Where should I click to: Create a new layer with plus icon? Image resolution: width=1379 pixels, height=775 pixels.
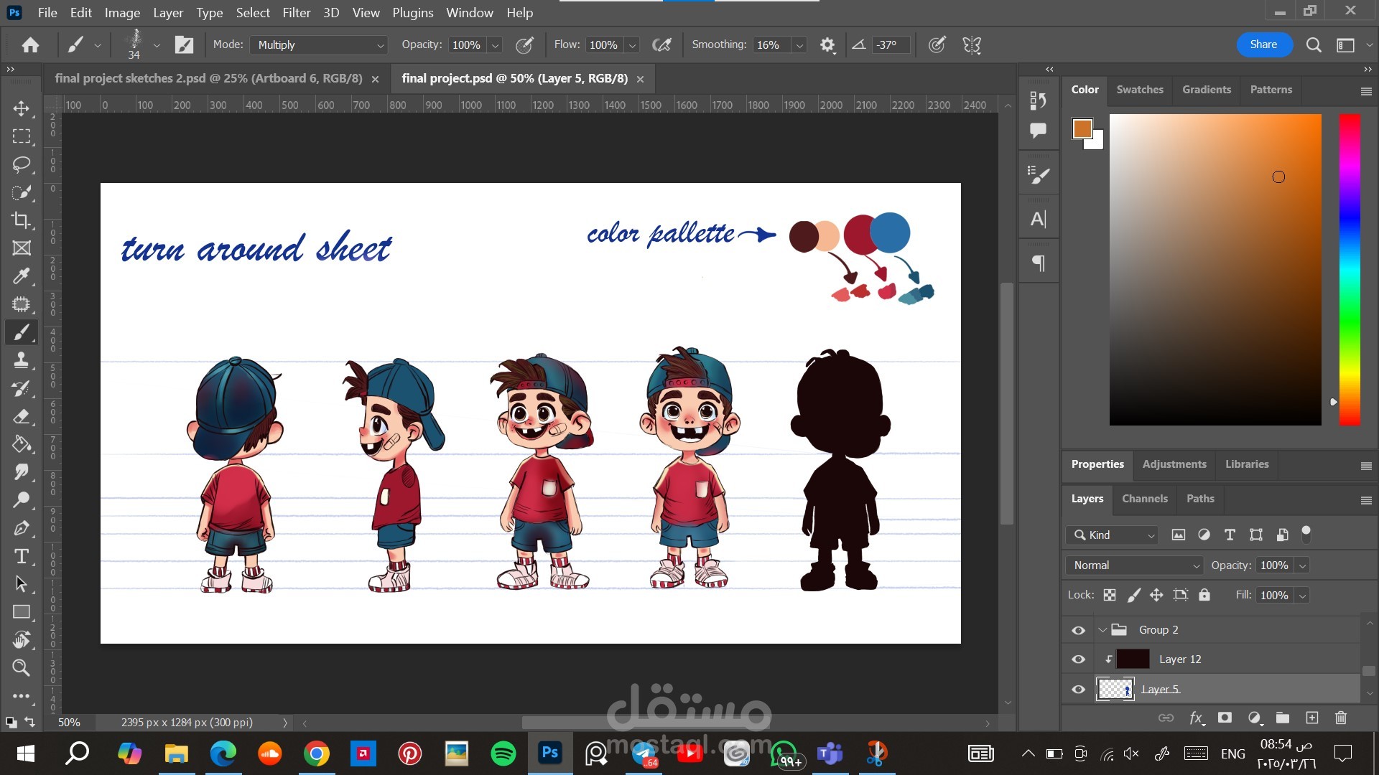tap(1311, 718)
